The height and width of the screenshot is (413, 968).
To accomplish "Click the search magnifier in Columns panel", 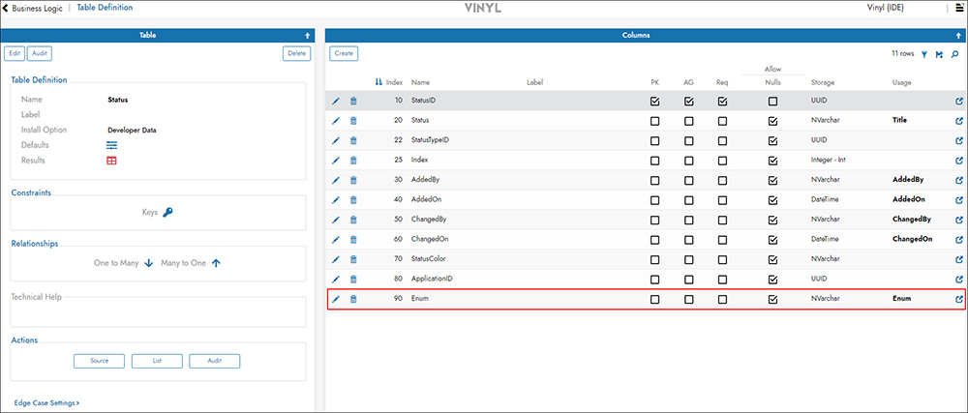I will click(953, 55).
